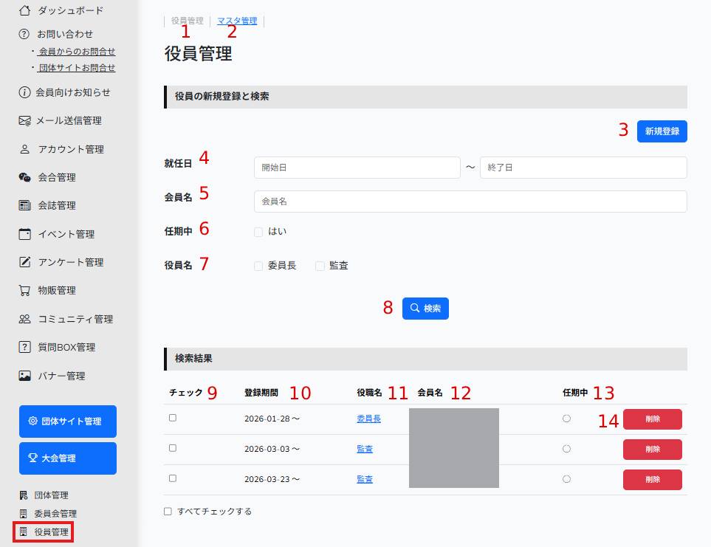This screenshot has height=547, width=711.
Task: Open the mail sending management envelope icon
Action: [x=25, y=120]
